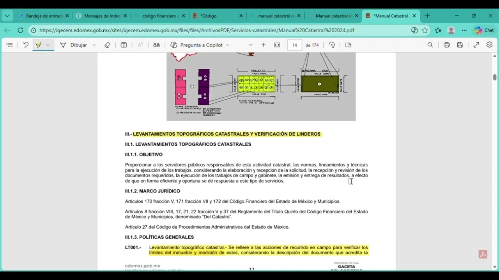Switch to código financiero tab
This screenshot has height=280, width=499.
tap(160, 16)
